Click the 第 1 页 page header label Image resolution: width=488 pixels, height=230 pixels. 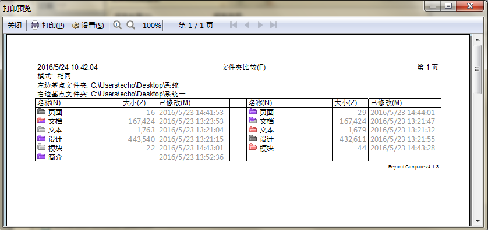pos(427,67)
